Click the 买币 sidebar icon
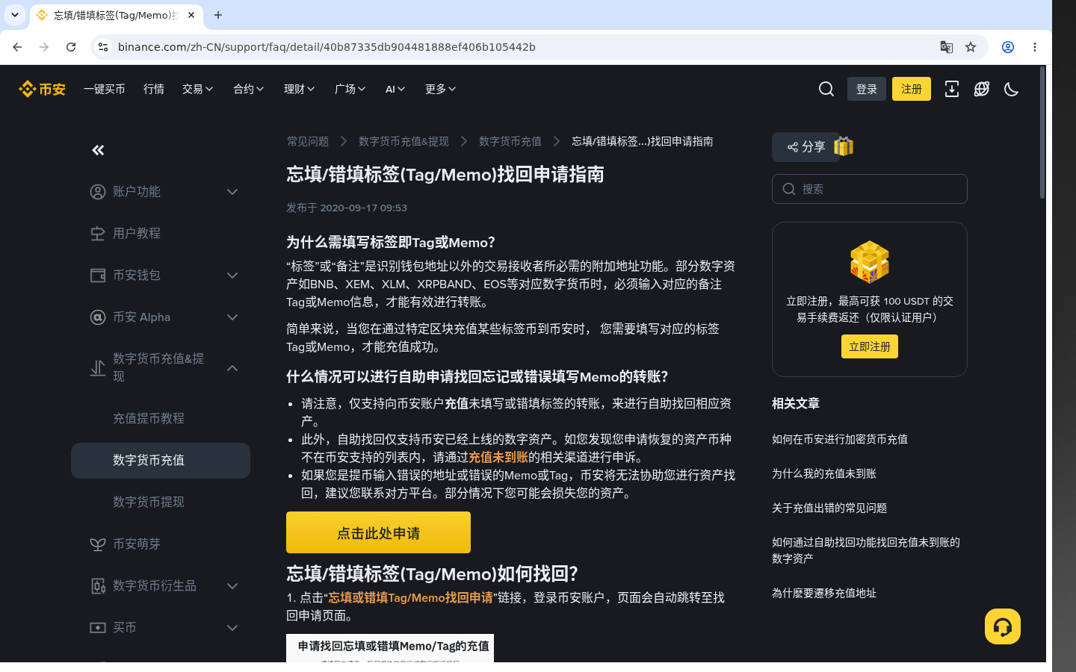Screen dimensions: 1076x672 coord(98,628)
